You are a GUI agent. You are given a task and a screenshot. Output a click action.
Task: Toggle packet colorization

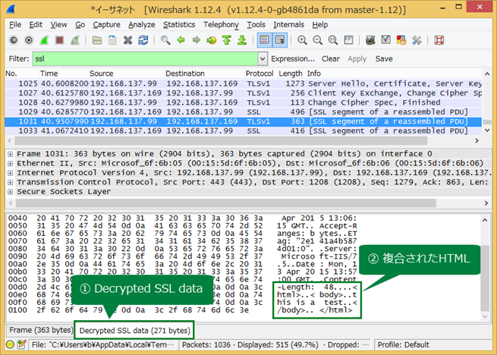tap(264, 40)
